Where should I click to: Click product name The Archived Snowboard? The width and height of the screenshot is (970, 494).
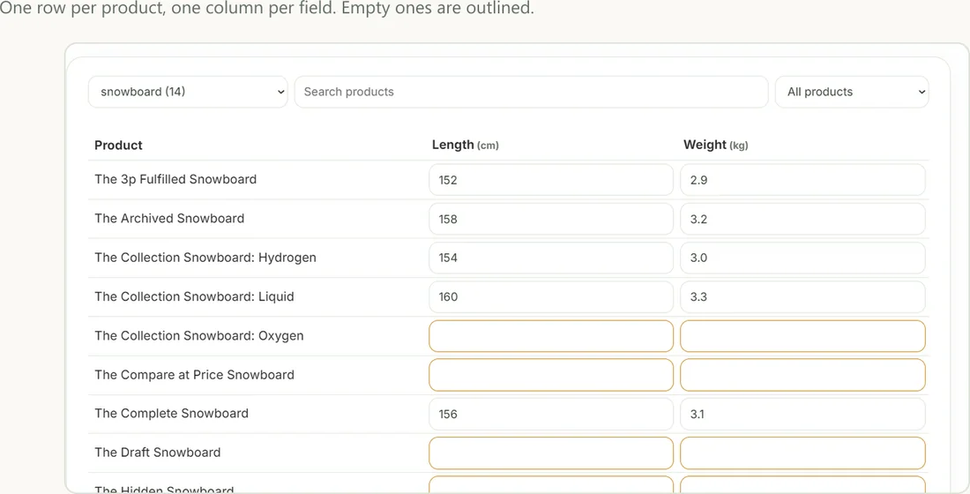tap(169, 219)
